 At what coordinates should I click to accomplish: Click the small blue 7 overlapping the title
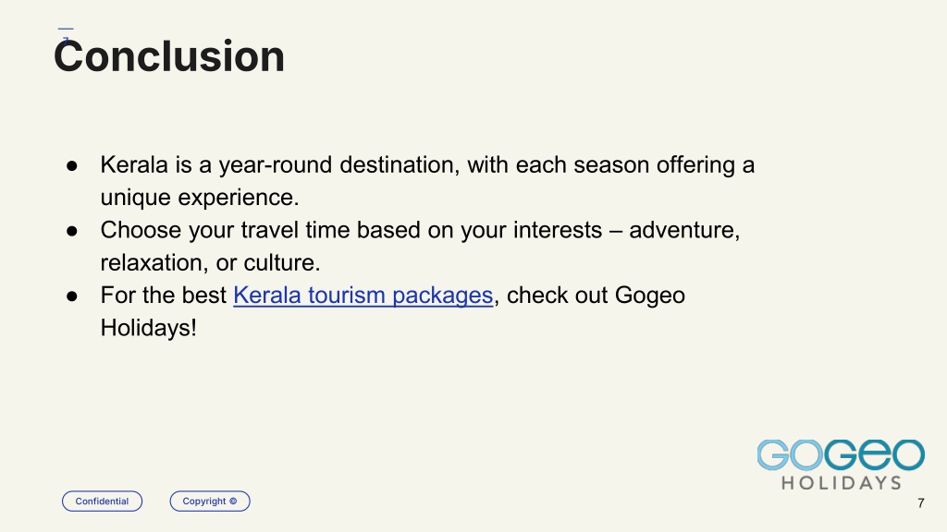tap(66, 39)
